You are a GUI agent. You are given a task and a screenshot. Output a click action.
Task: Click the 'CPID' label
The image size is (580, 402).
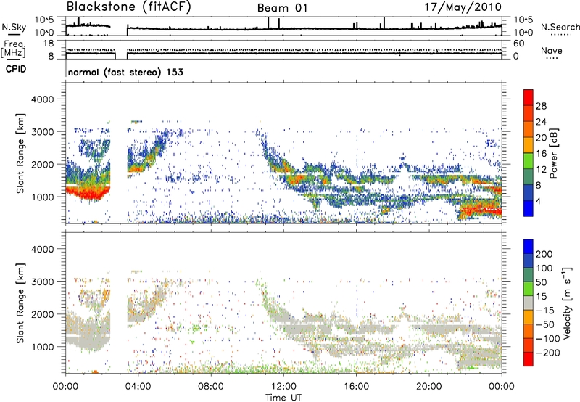tap(16, 69)
